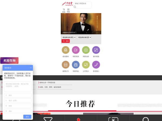Click the 成功案例 label

[66, 56]
